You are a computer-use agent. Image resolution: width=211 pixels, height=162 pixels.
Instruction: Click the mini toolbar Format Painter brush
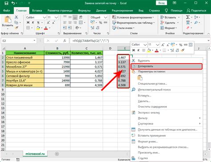coord(183,50)
